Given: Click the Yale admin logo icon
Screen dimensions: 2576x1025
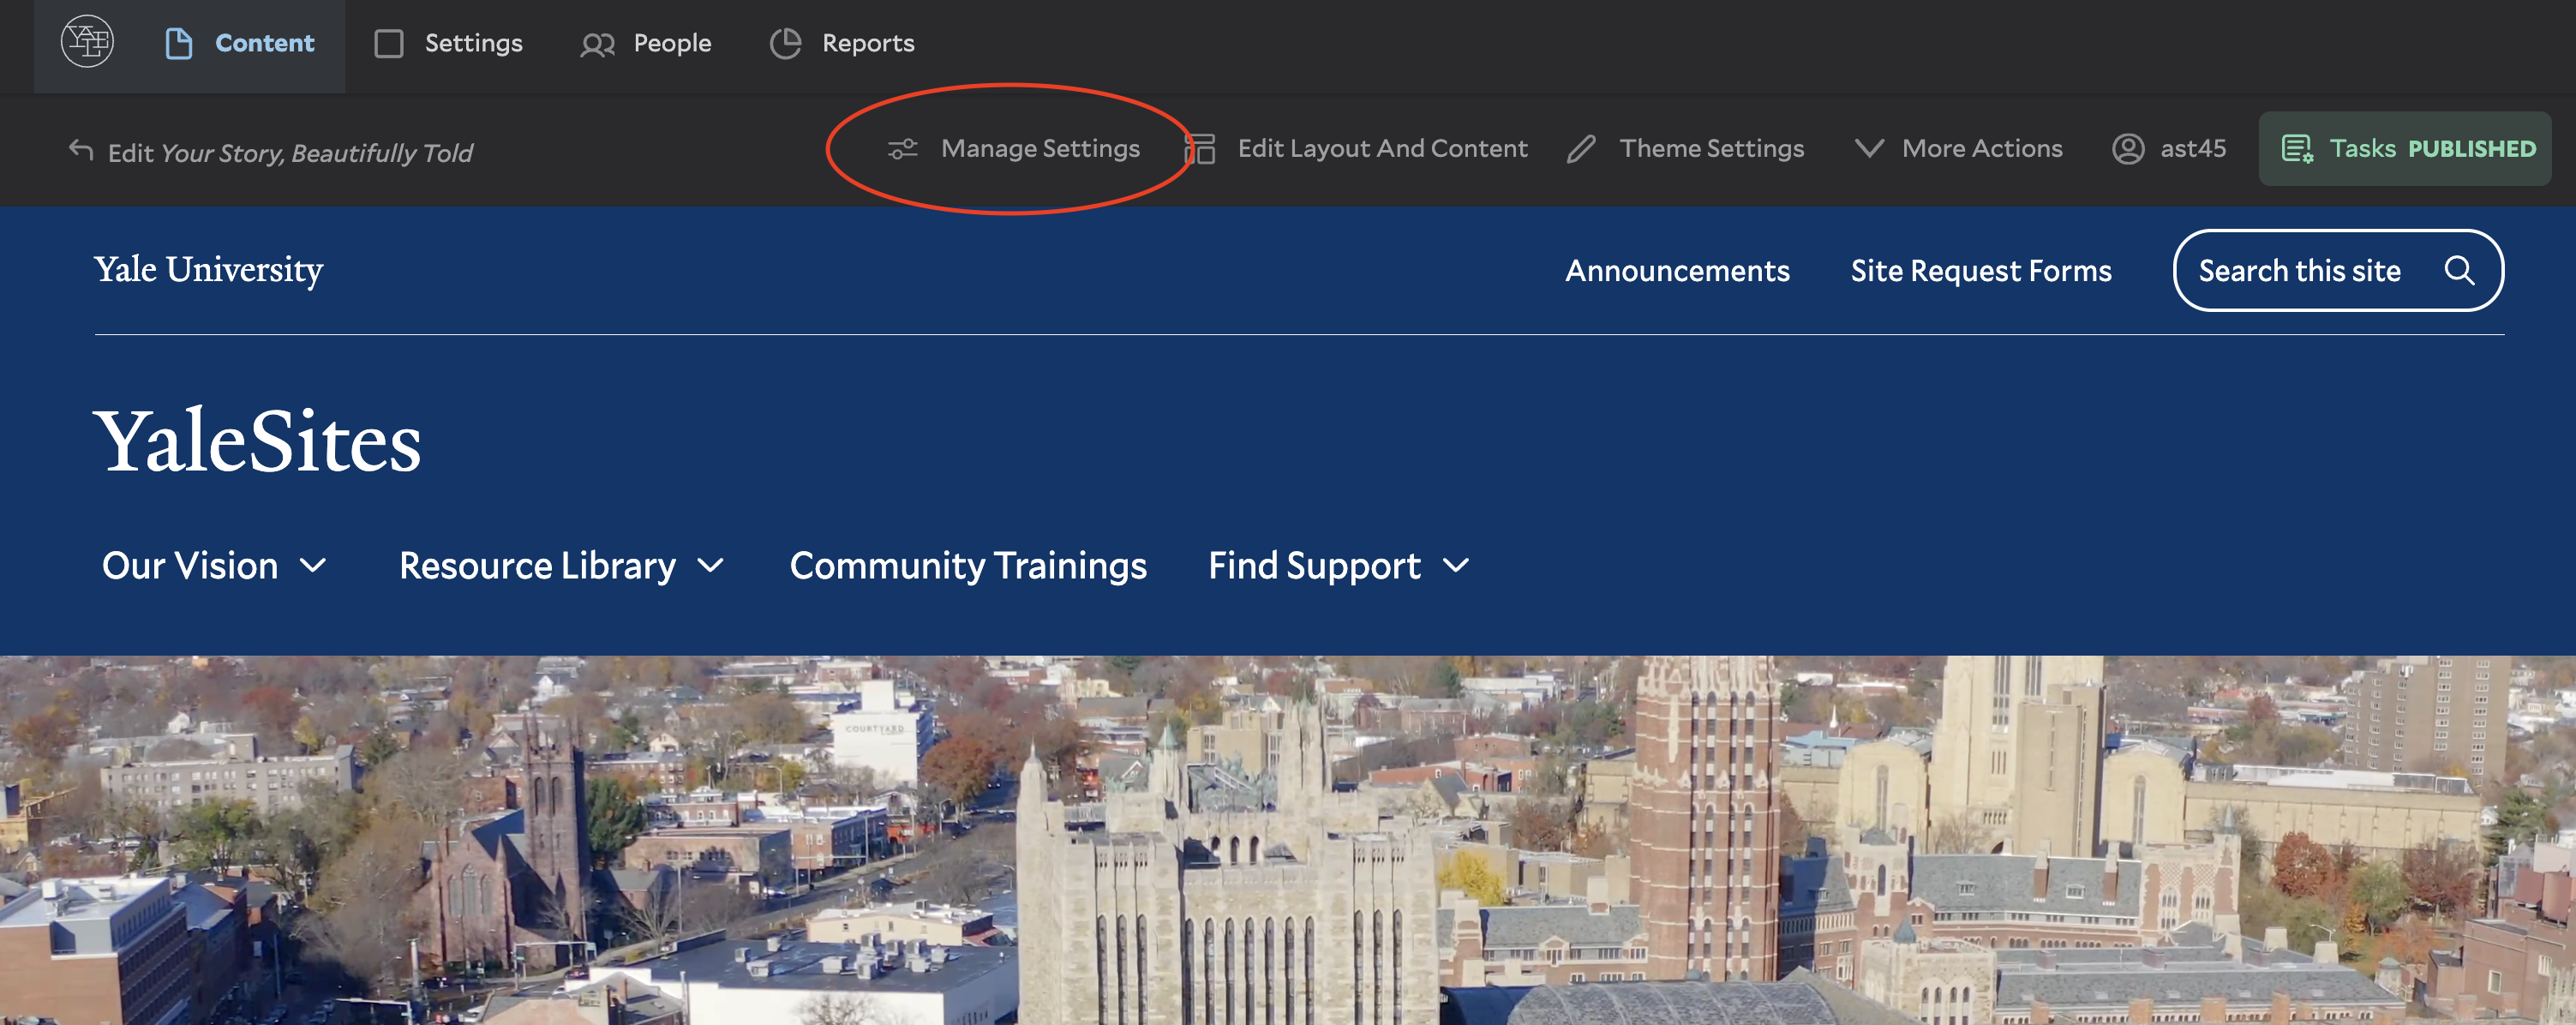Looking at the screenshot, I should tap(87, 42).
